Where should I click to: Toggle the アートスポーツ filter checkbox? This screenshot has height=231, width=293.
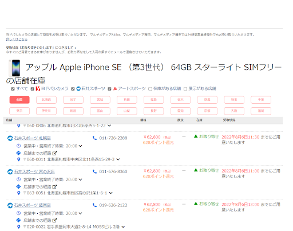click(109, 89)
